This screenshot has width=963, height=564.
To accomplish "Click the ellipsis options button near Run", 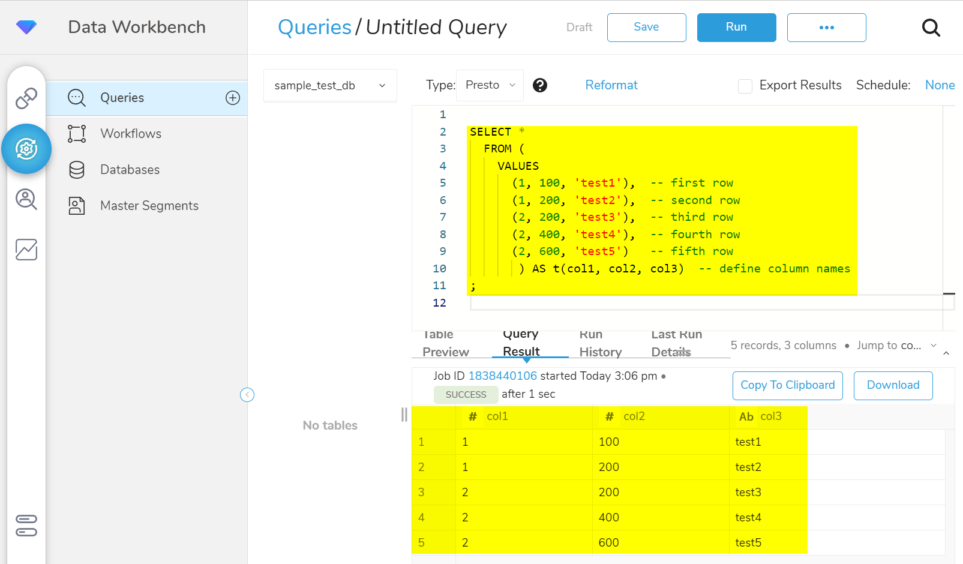I will point(826,27).
